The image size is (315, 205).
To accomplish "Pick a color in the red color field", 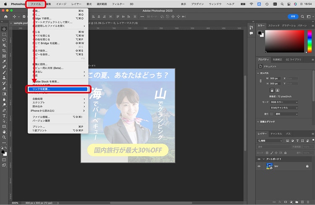I will coord(285,41).
